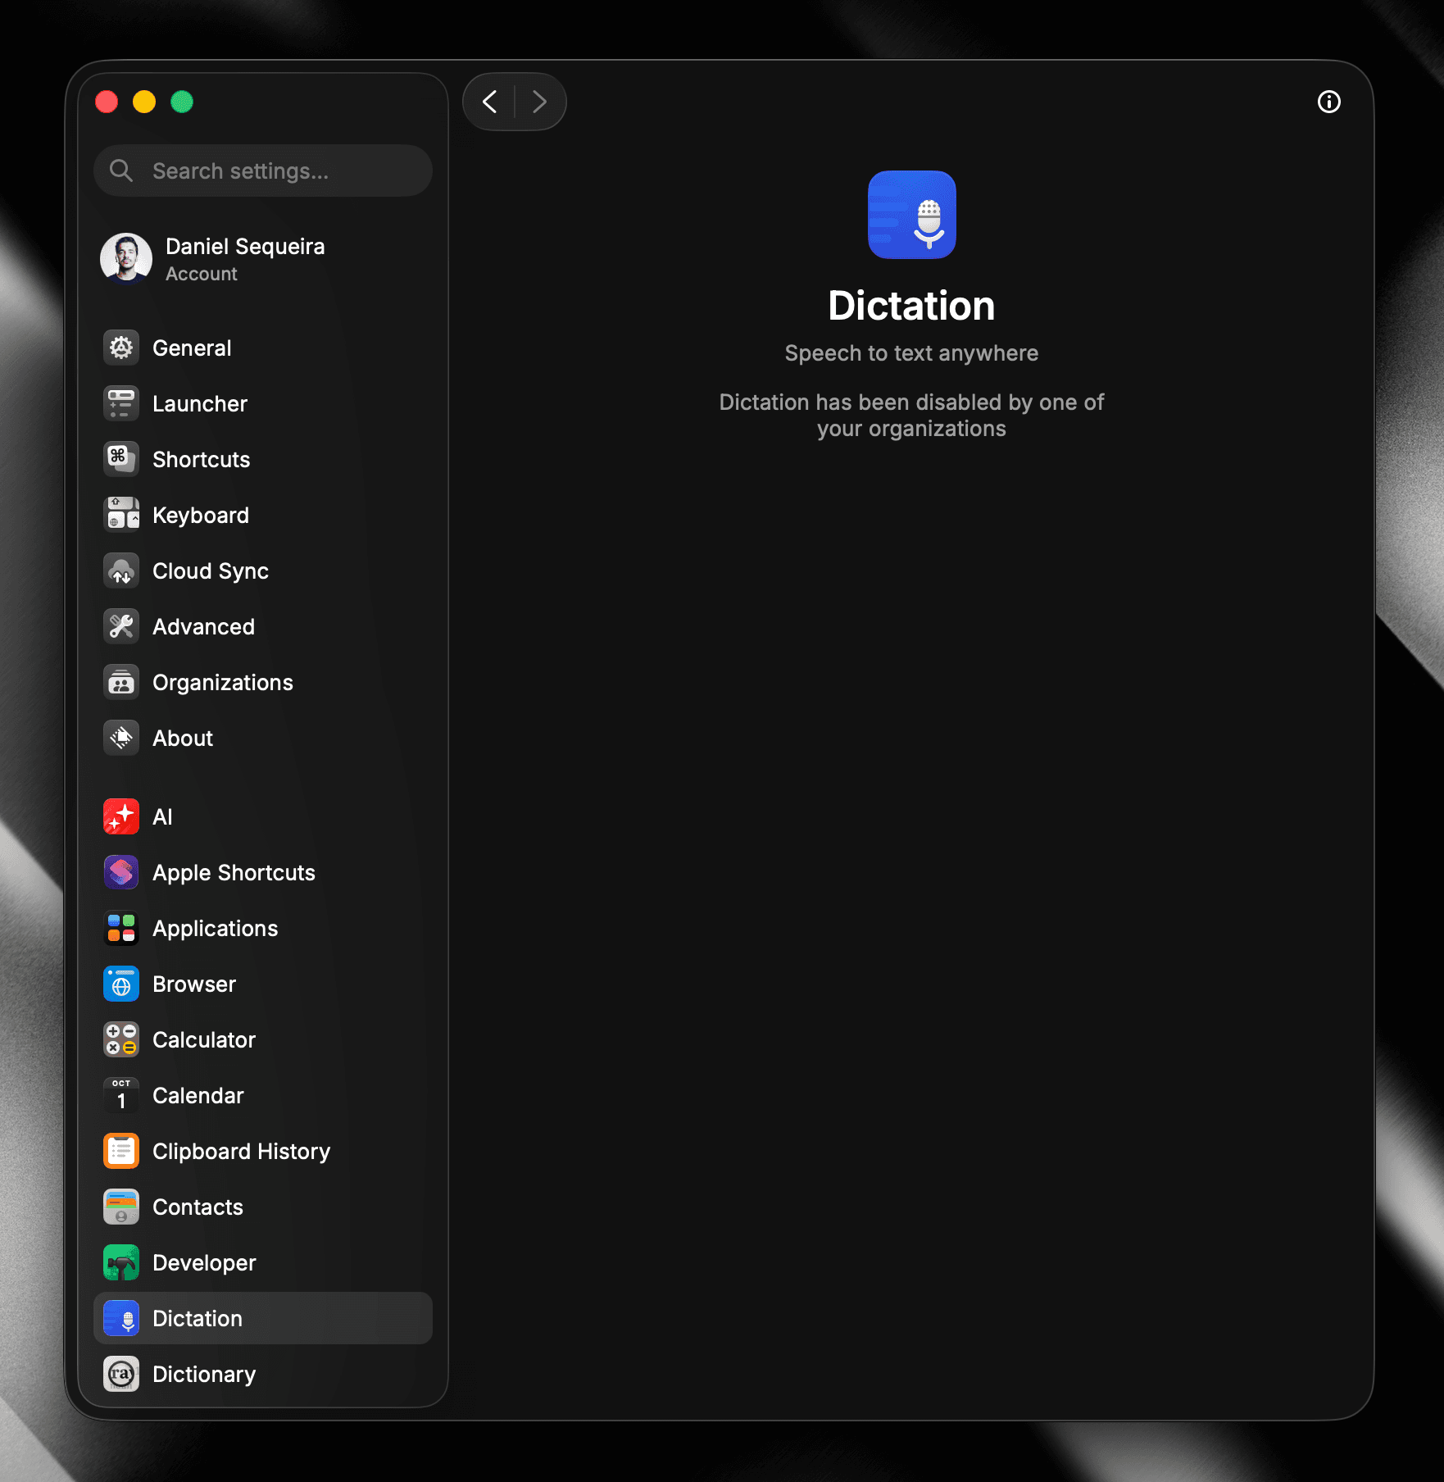This screenshot has width=1444, height=1482.
Task: Click the green fullscreen button
Action: coord(182,102)
